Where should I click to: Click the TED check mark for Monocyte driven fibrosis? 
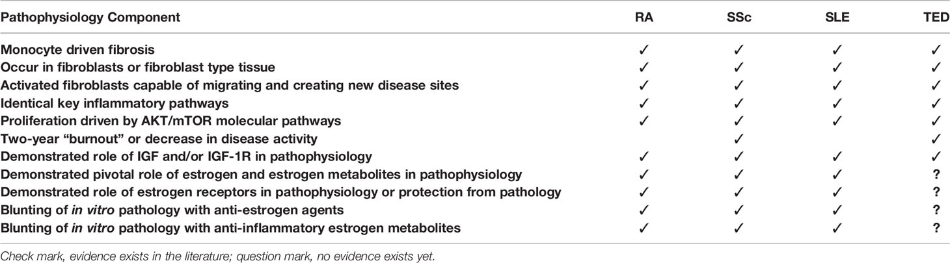[937, 49]
